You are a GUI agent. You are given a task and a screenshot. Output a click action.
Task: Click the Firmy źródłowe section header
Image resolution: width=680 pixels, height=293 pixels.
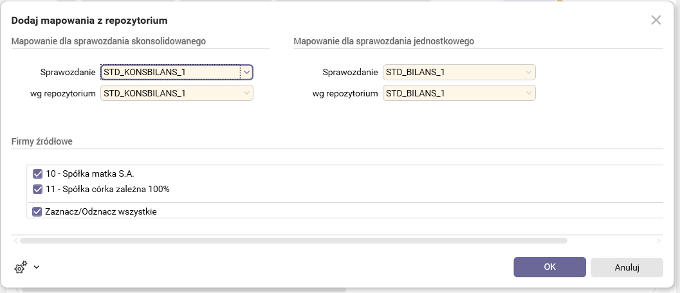click(42, 141)
